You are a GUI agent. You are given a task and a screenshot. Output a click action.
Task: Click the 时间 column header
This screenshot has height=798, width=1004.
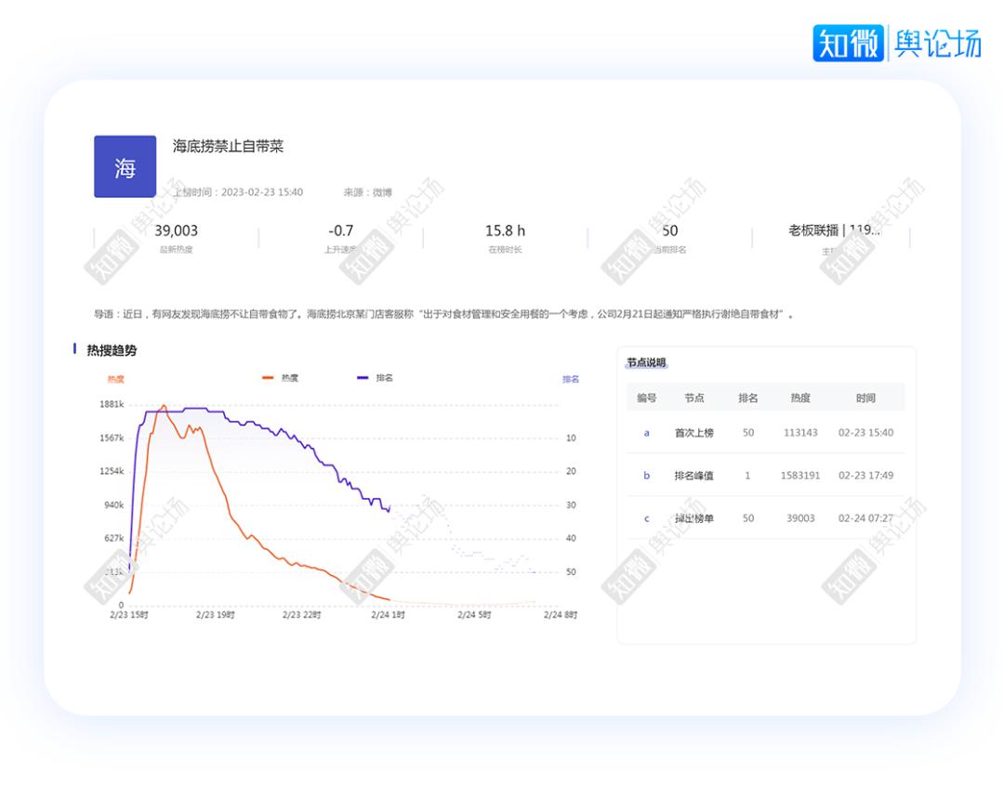[x=865, y=398]
